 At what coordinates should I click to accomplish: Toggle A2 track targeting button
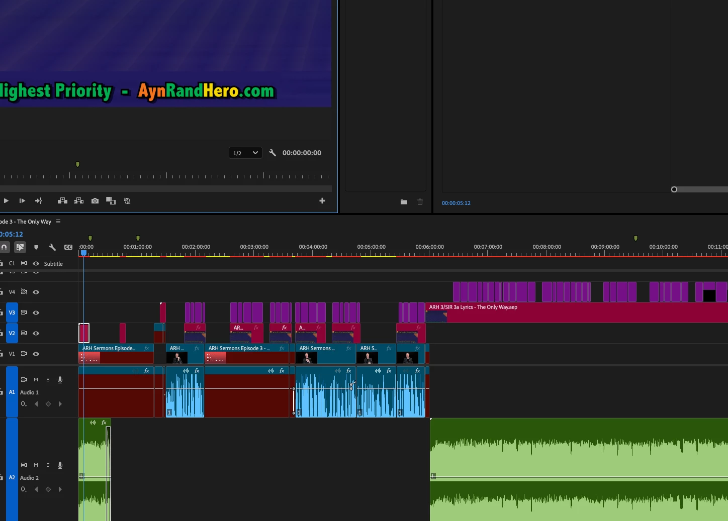pyautogui.click(x=12, y=477)
